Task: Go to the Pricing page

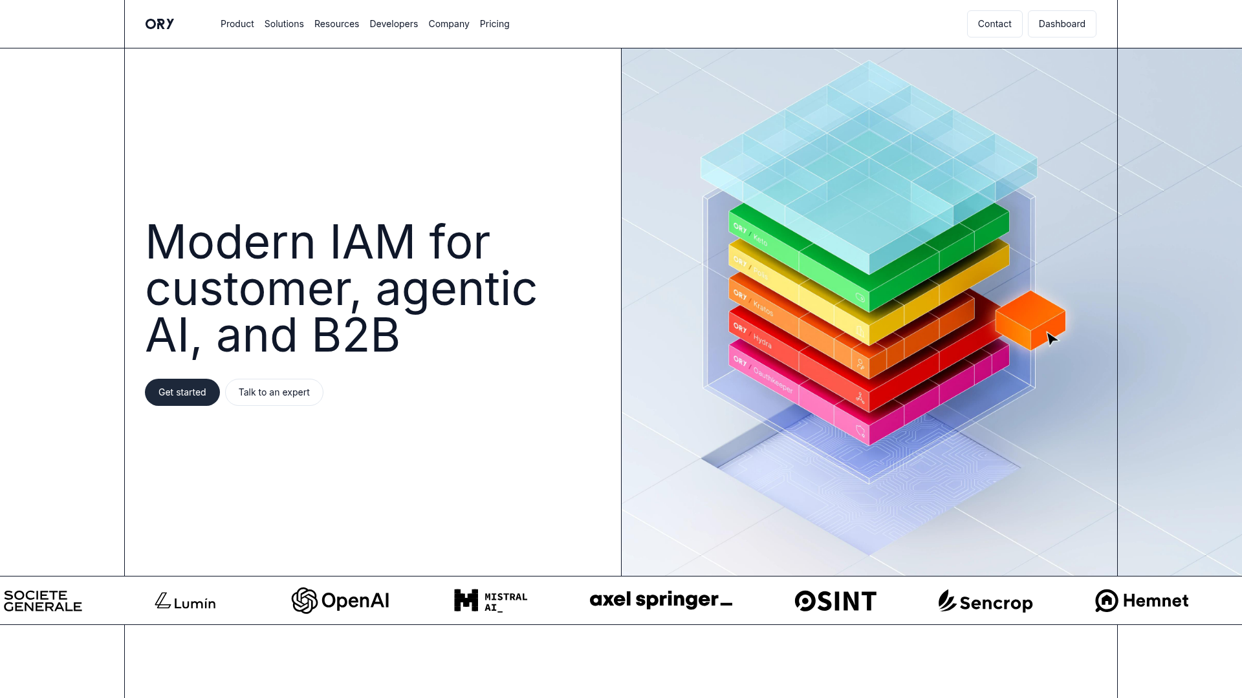Action: click(x=494, y=24)
